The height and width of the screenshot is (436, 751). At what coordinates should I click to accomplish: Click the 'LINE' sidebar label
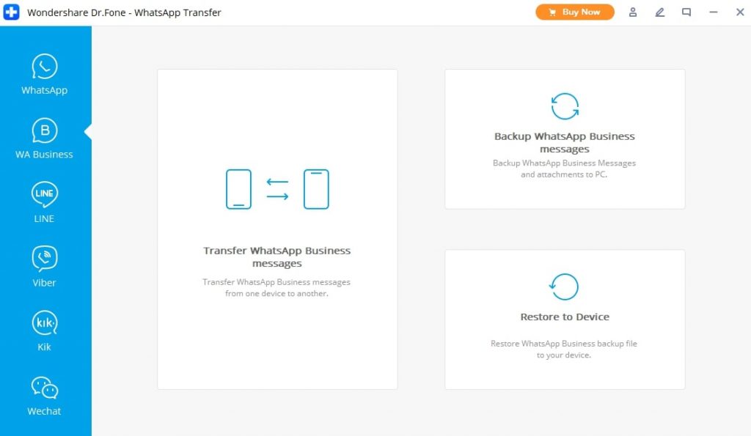(44, 218)
